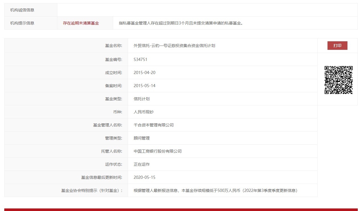Click the 打印 print button

click(x=337, y=46)
